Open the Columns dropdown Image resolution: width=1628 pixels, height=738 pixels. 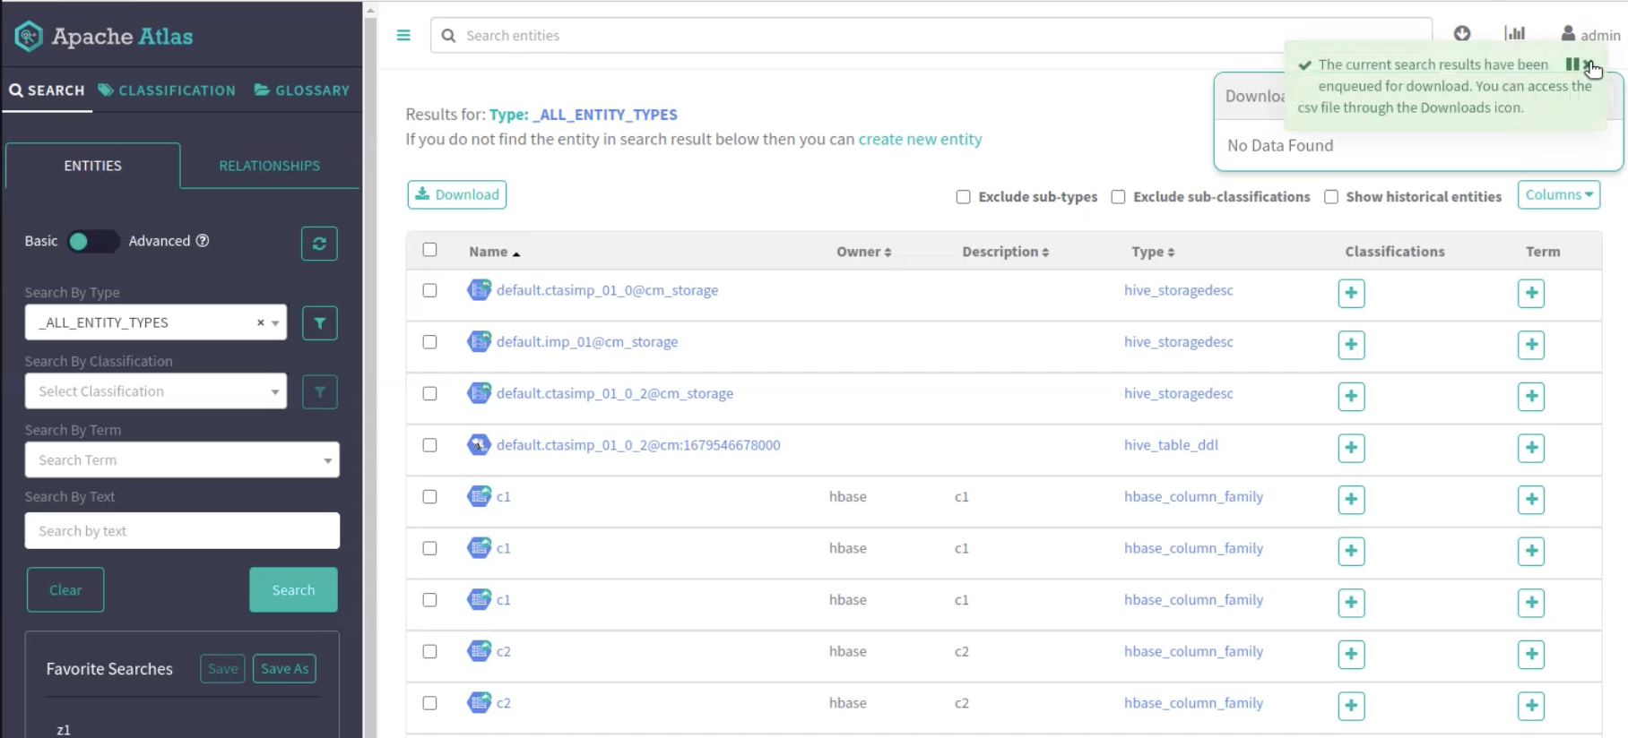tap(1558, 195)
